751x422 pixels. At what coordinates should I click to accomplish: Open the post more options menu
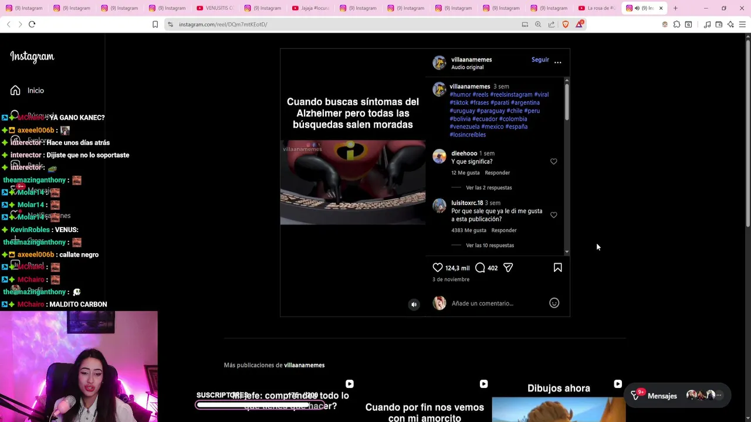(558, 62)
